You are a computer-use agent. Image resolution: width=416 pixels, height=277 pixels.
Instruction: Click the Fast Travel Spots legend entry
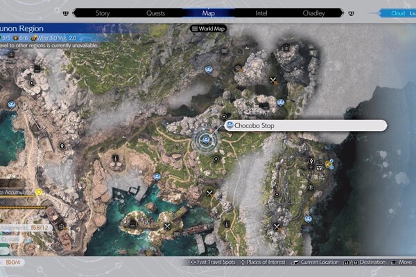[x=213, y=262]
